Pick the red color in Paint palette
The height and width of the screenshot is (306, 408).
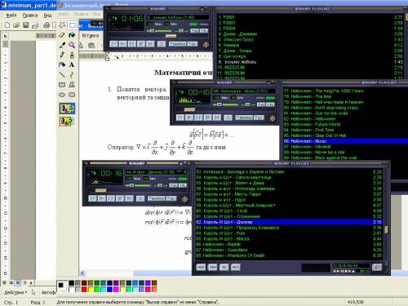(x=84, y=290)
